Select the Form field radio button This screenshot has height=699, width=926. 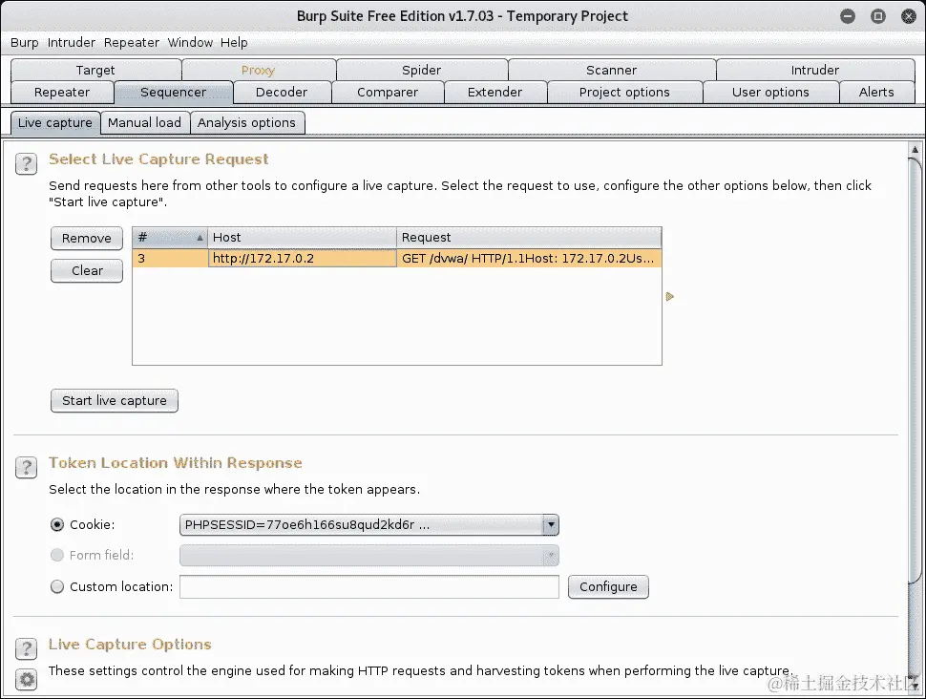pyautogui.click(x=57, y=555)
